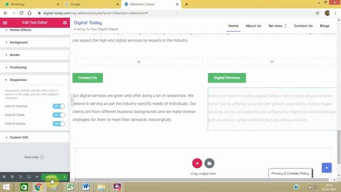Open the Navigator layers icon

pyautogui.click(x=12, y=177)
